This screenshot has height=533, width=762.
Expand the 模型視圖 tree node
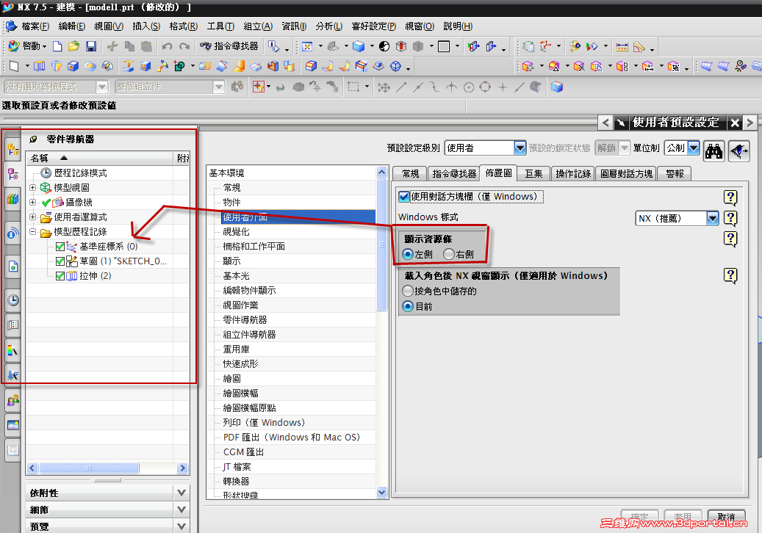coord(32,187)
